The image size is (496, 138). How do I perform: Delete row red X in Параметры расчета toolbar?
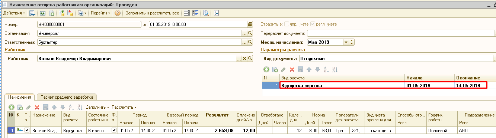pos(292,69)
